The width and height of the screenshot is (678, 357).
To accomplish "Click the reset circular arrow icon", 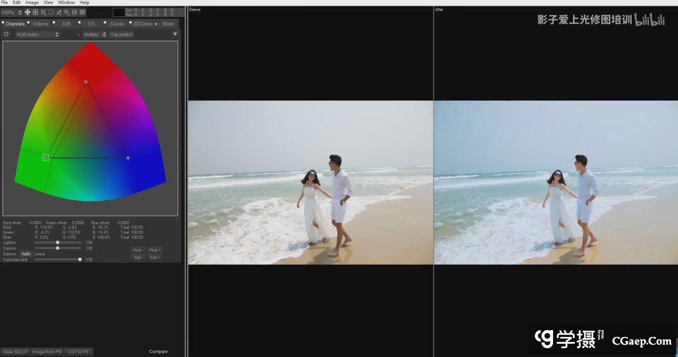I will click(6, 35).
